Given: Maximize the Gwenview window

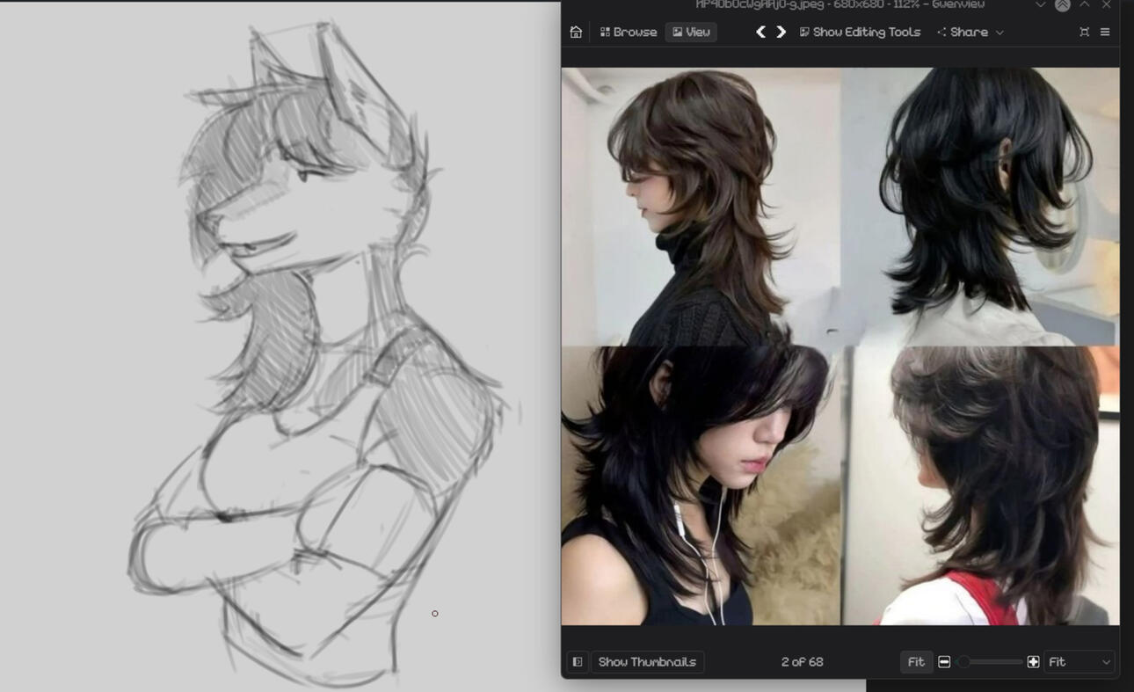Looking at the screenshot, I should [x=1085, y=5].
